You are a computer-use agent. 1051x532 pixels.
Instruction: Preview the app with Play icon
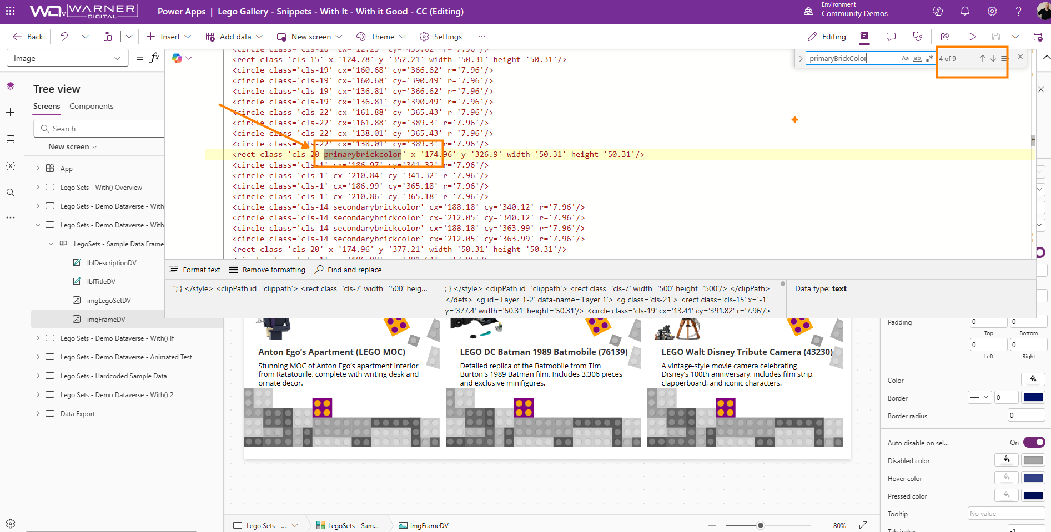(972, 37)
